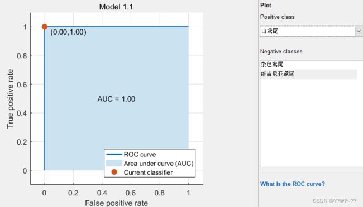Select the False positive rate axis label
Viewport: 363px width, 207px height.
point(117,203)
